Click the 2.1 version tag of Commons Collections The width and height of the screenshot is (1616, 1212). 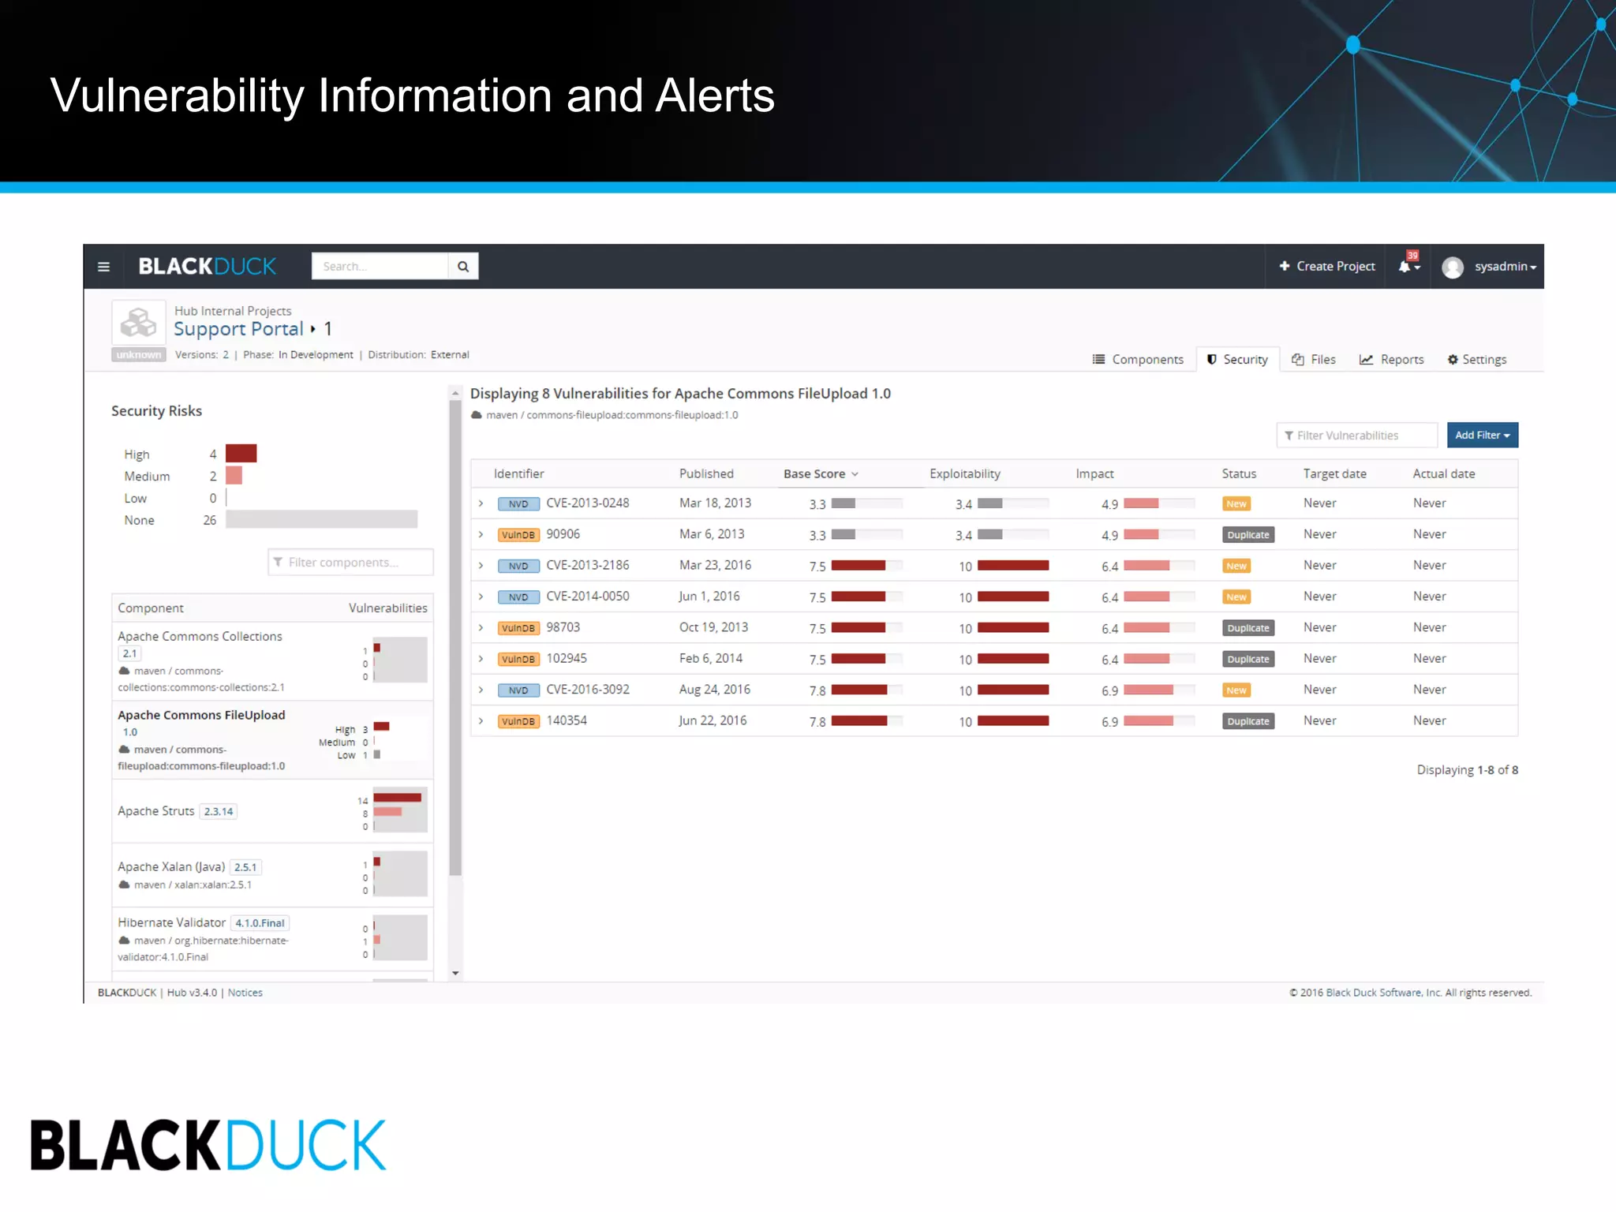[x=129, y=653]
